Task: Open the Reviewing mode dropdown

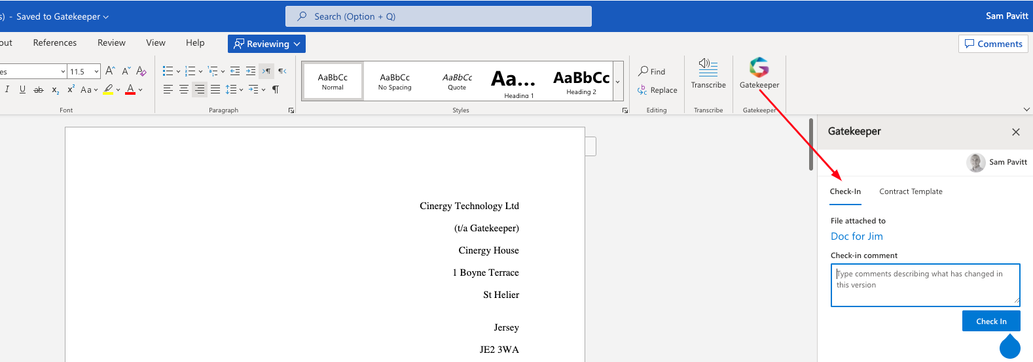Action: coord(266,44)
